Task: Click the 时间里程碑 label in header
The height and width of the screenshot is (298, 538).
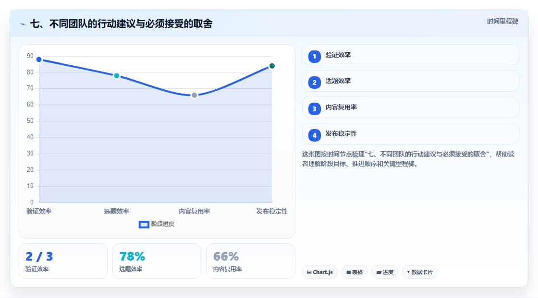Action: pyautogui.click(x=502, y=22)
